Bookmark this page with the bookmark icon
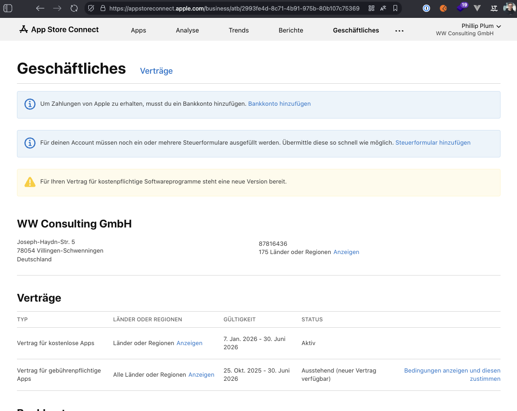Screen dimensions: 517x411 pos(395,8)
